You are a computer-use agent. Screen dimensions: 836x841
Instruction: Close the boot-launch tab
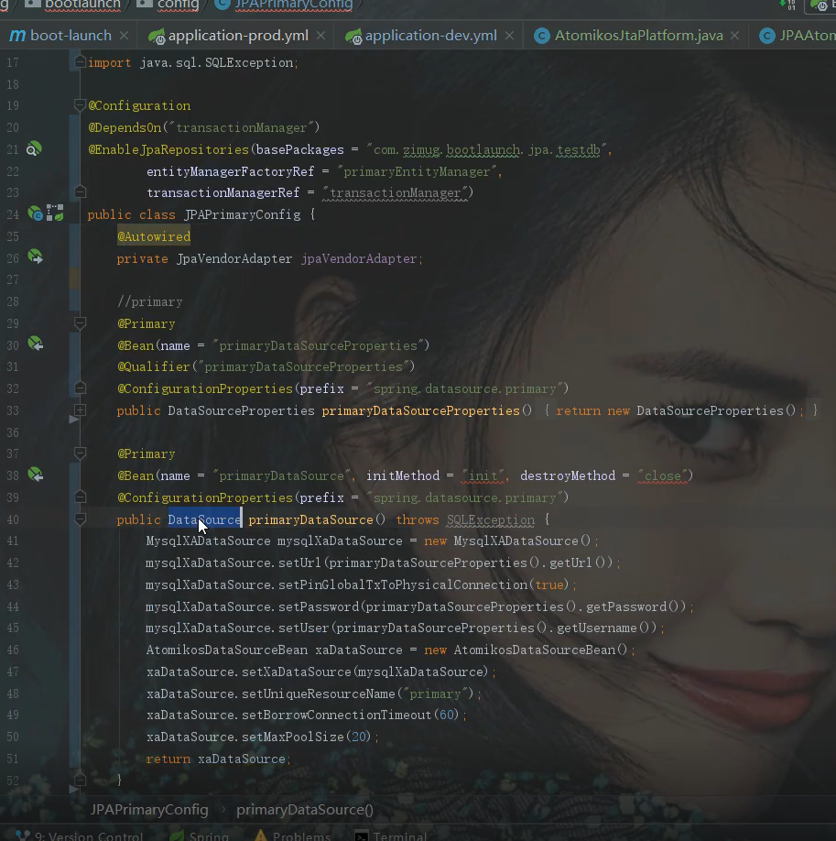tap(124, 36)
